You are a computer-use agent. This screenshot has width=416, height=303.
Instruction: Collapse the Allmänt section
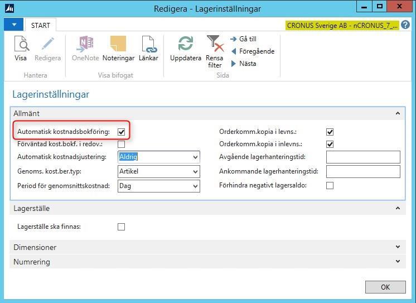coord(398,113)
